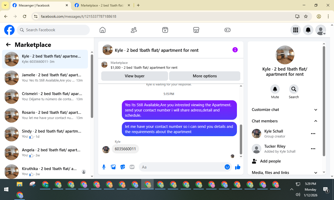Expand Media, files and links section
334x200 pixels.
pos(285,173)
